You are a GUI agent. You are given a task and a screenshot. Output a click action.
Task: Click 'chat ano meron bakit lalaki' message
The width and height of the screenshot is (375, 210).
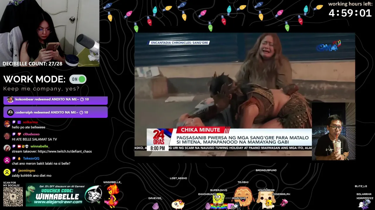point(41,164)
